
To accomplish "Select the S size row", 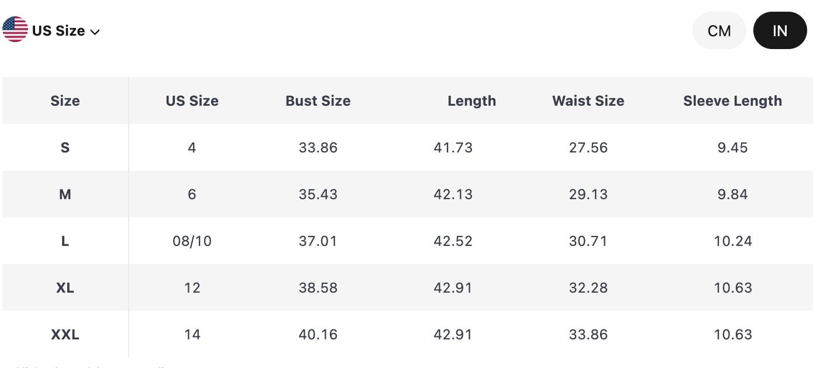I will [x=408, y=147].
